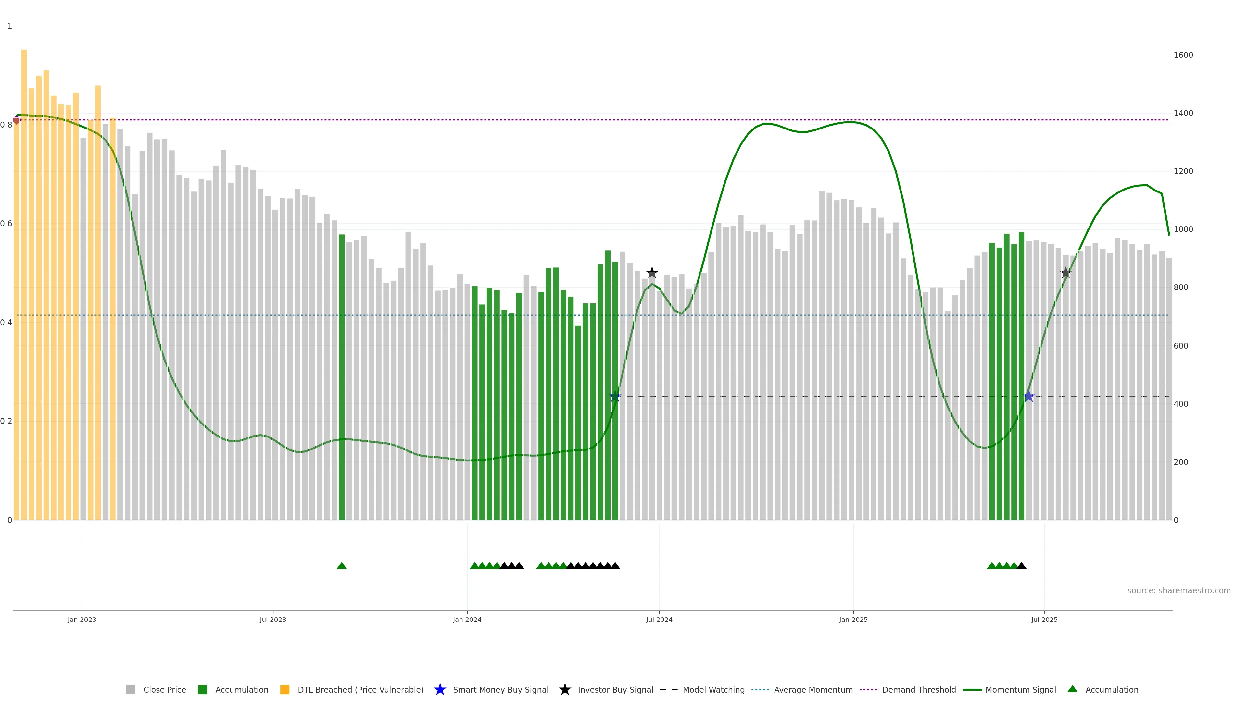Image resolution: width=1247 pixels, height=701 pixels.
Task: Click the black investor star marker near July 2024
Action: point(652,272)
